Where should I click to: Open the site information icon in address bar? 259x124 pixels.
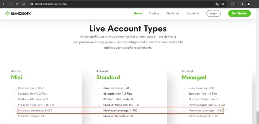click(x=32, y=4)
